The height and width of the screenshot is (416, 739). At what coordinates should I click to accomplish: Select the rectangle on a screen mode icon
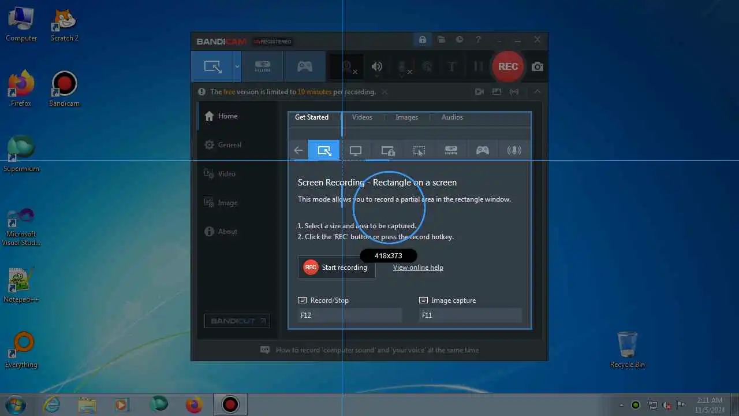pos(324,151)
